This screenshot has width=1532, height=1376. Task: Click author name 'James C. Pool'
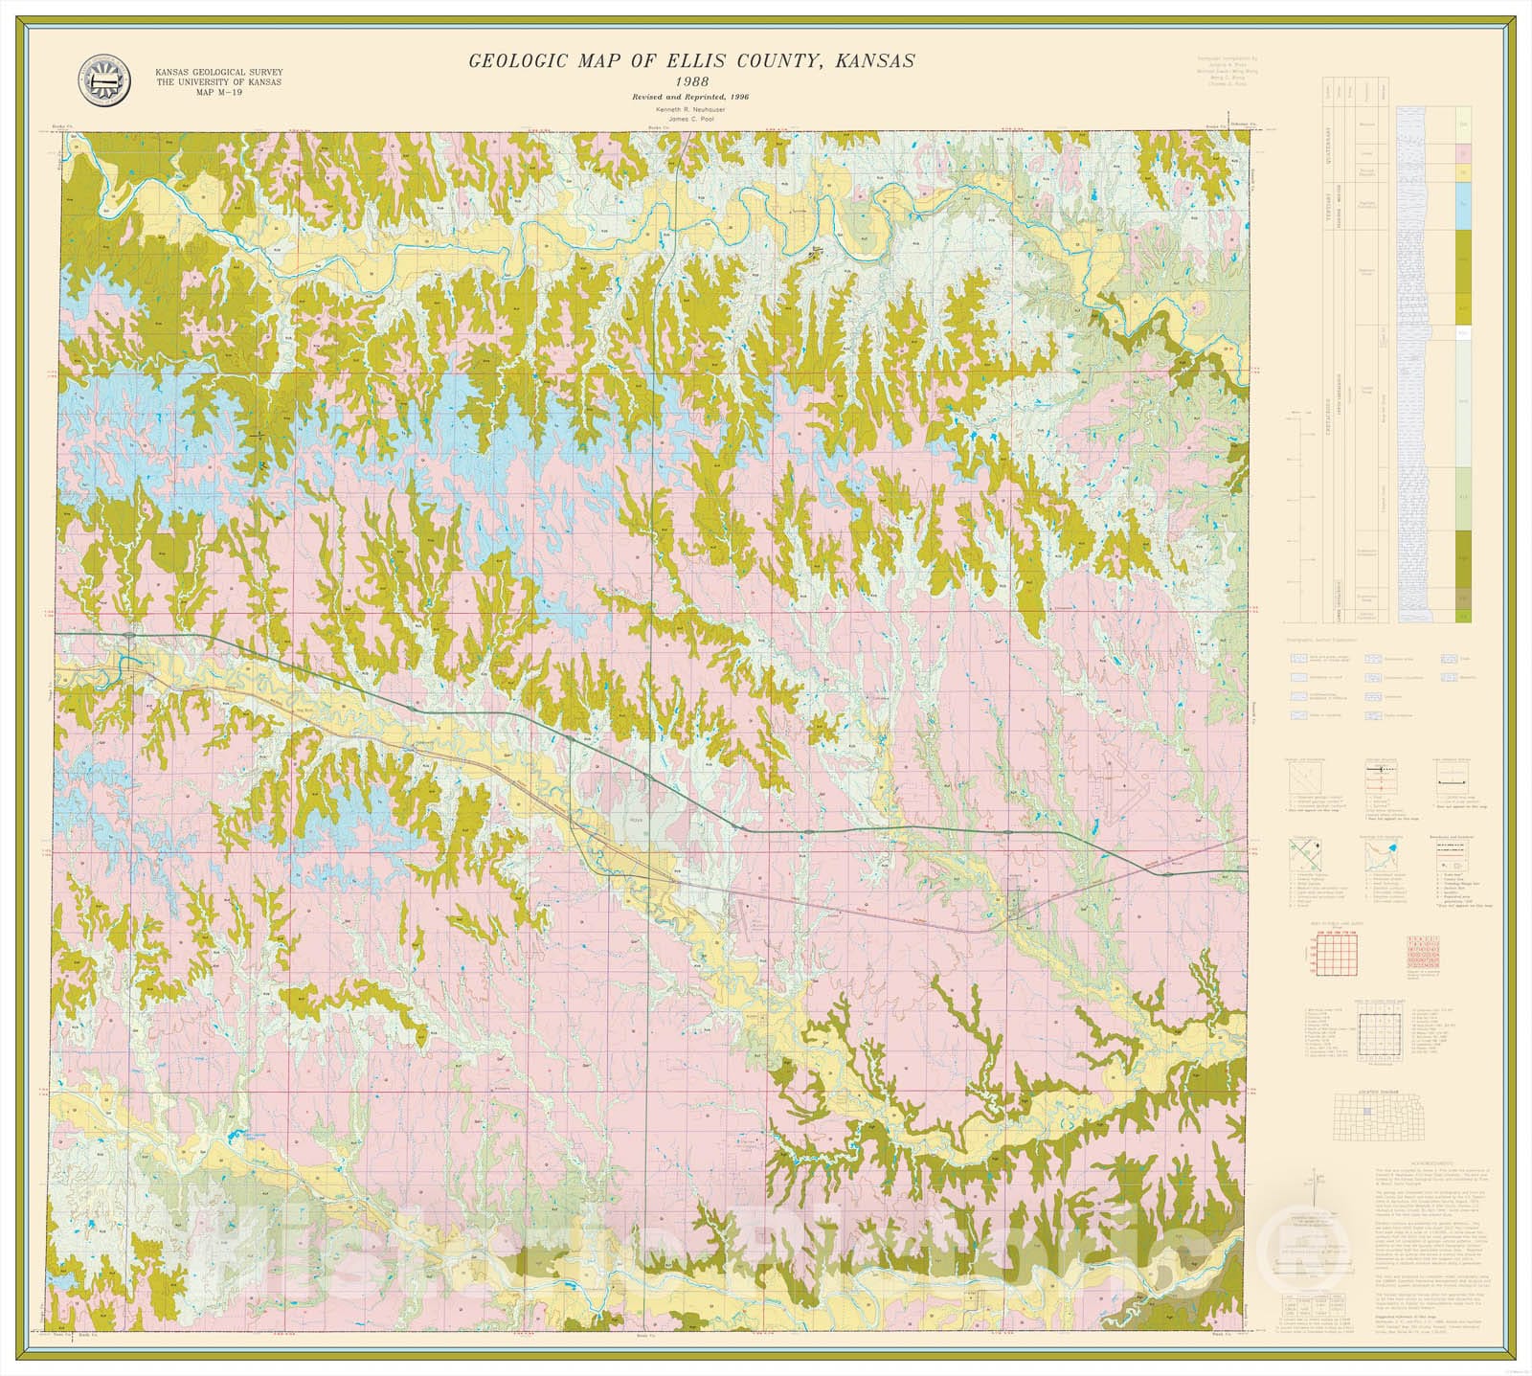click(689, 119)
